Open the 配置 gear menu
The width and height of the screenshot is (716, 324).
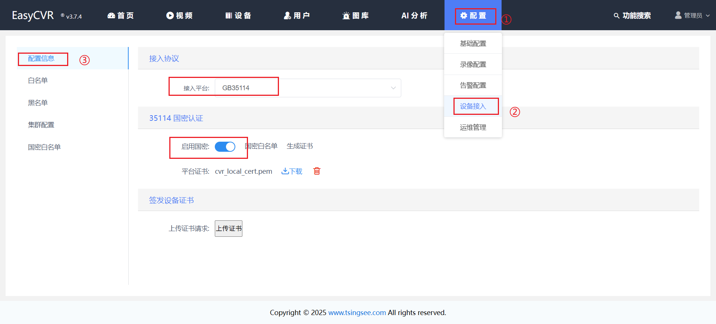[x=473, y=16]
